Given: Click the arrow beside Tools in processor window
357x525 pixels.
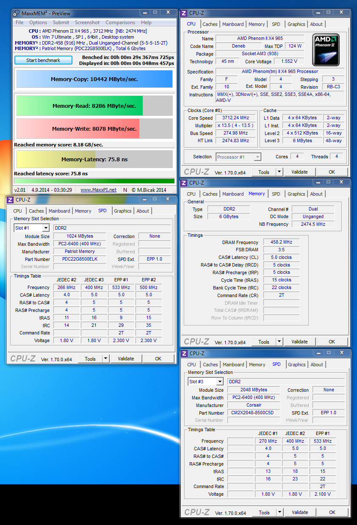Looking at the screenshot, I should click(279, 172).
